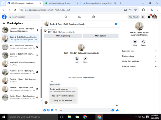The width and height of the screenshot is (161, 120).
Task: Switch to the Freeimage.host tab
Action: click(99, 3)
